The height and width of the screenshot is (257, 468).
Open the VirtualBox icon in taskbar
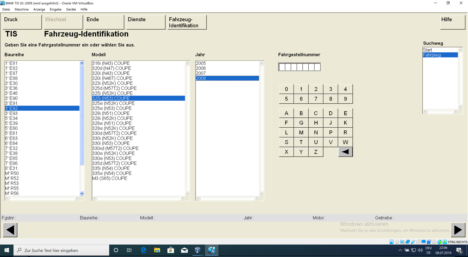(198, 250)
